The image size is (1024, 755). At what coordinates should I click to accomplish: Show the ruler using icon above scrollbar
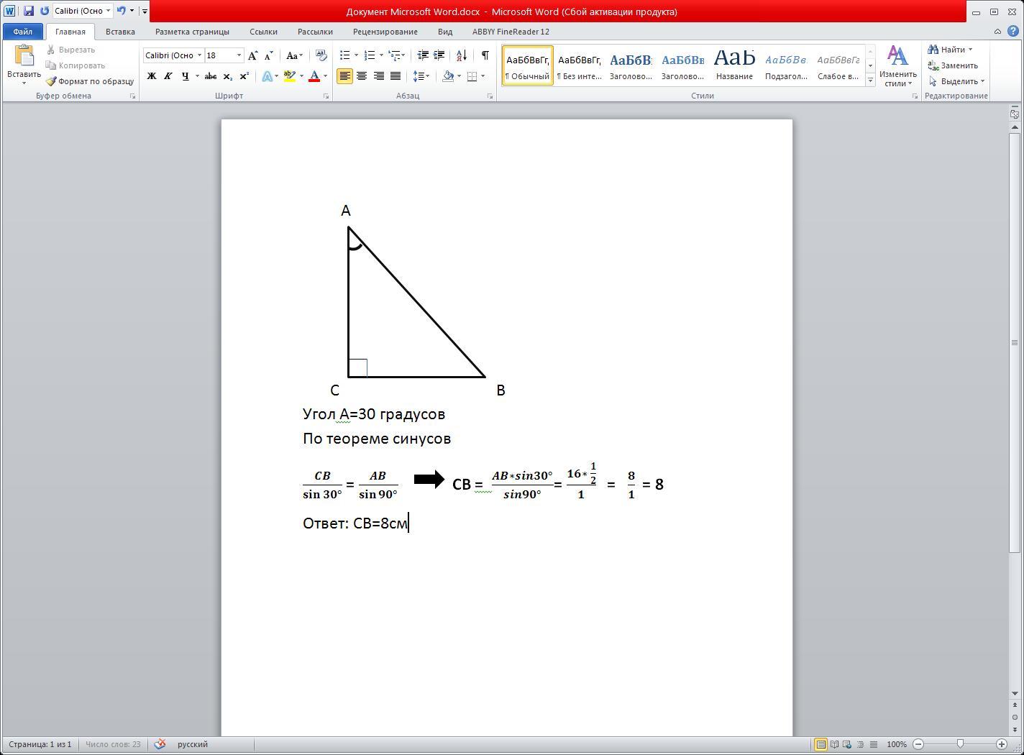1015,114
